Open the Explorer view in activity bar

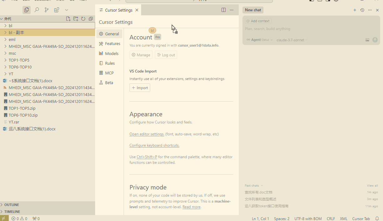click(x=27, y=10)
